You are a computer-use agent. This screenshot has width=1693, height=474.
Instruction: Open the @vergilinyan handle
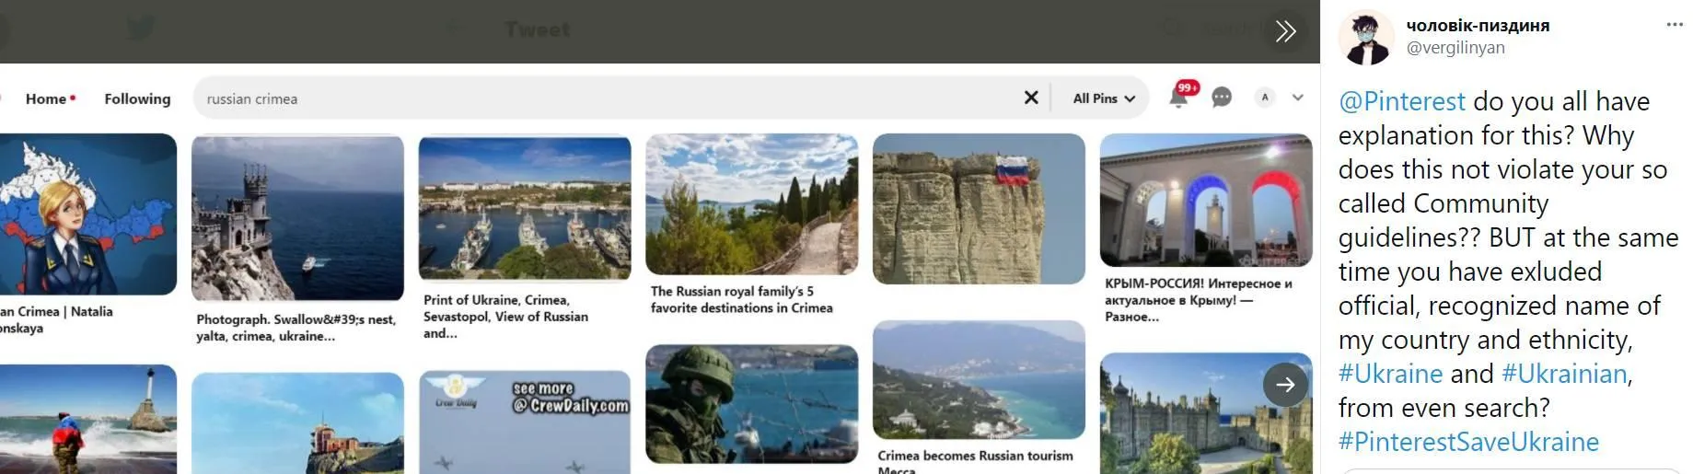tap(1455, 48)
